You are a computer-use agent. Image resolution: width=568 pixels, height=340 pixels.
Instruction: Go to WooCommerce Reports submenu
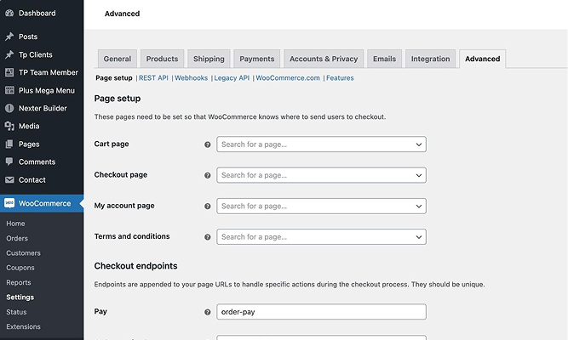pos(19,282)
